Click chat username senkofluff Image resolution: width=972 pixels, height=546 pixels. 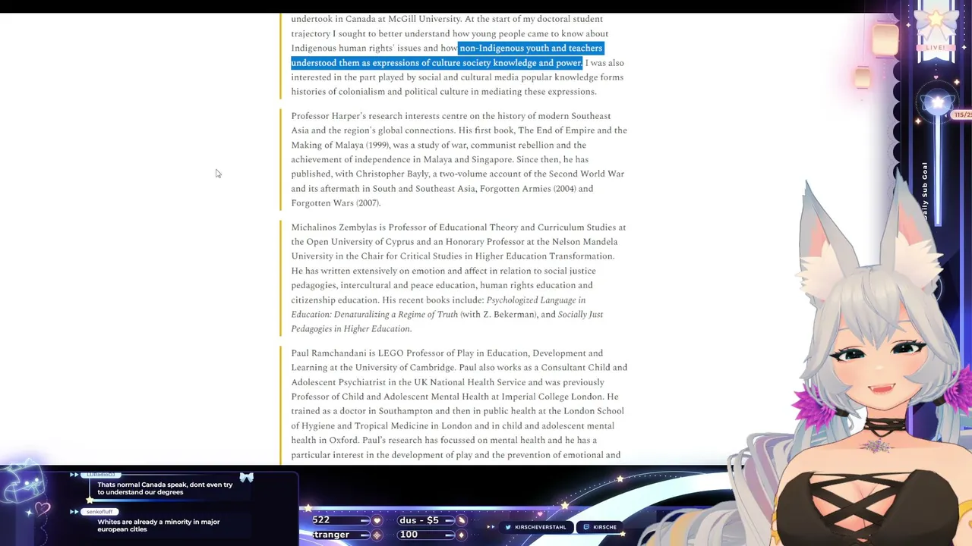(x=99, y=512)
